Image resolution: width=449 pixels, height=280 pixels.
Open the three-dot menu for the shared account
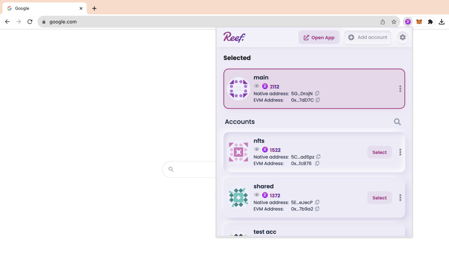[400, 197]
